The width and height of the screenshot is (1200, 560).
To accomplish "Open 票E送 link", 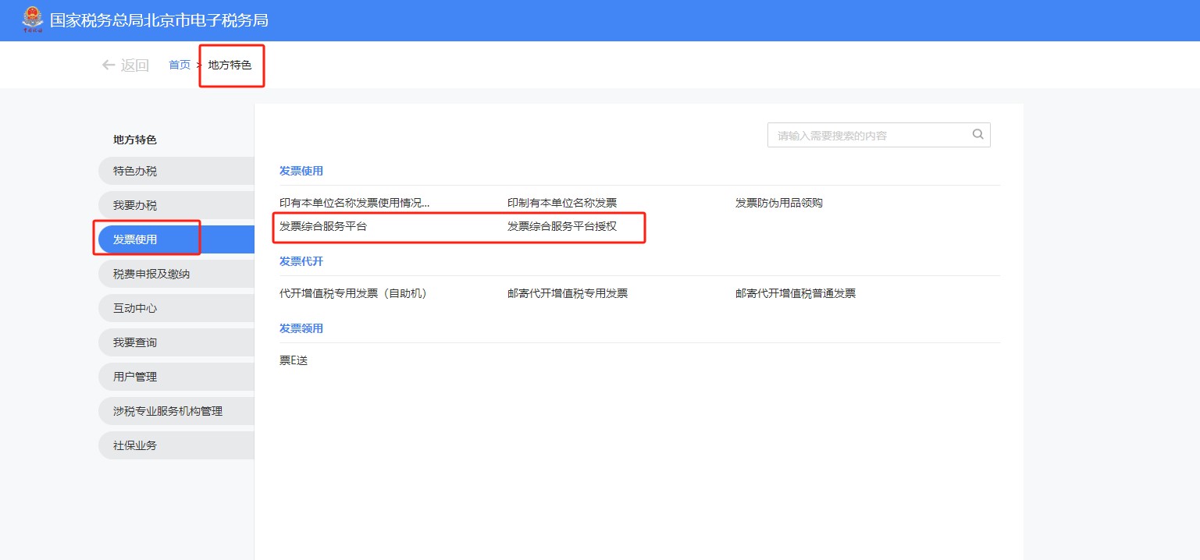I will [x=294, y=360].
